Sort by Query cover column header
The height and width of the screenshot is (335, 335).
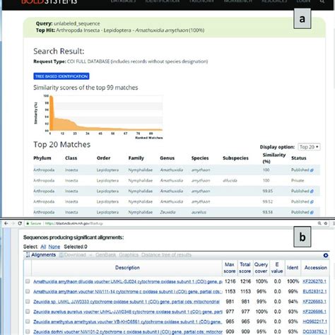coord(261,268)
